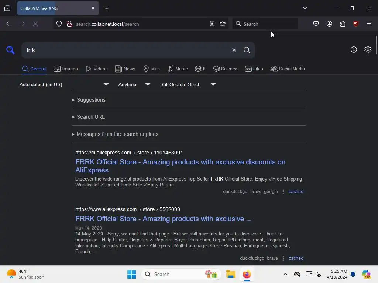
Task: Click the m.aliexpress.com result URL
Action: point(129,153)
